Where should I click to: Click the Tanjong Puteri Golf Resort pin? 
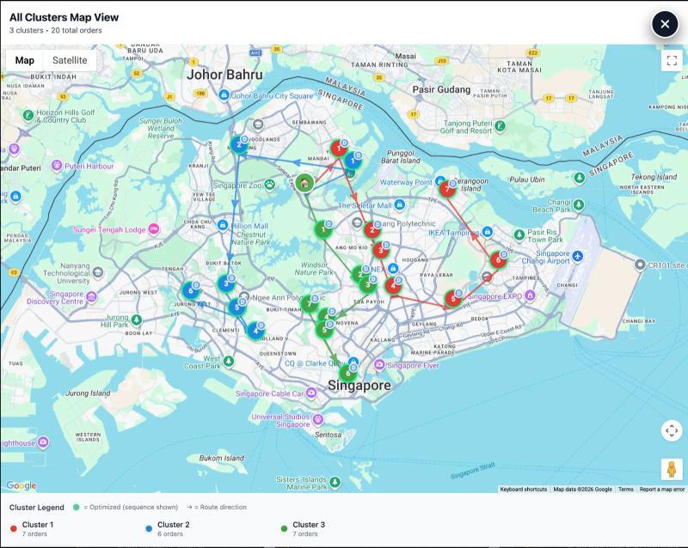click(x=500, y=127)
